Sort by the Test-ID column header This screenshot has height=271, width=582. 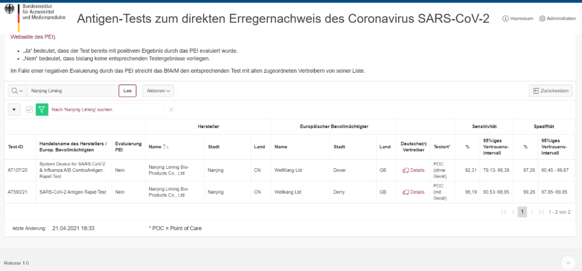pos(16,147)
